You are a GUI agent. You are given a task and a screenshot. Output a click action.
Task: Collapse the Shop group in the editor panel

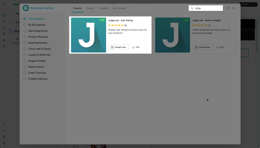point(12,31)
